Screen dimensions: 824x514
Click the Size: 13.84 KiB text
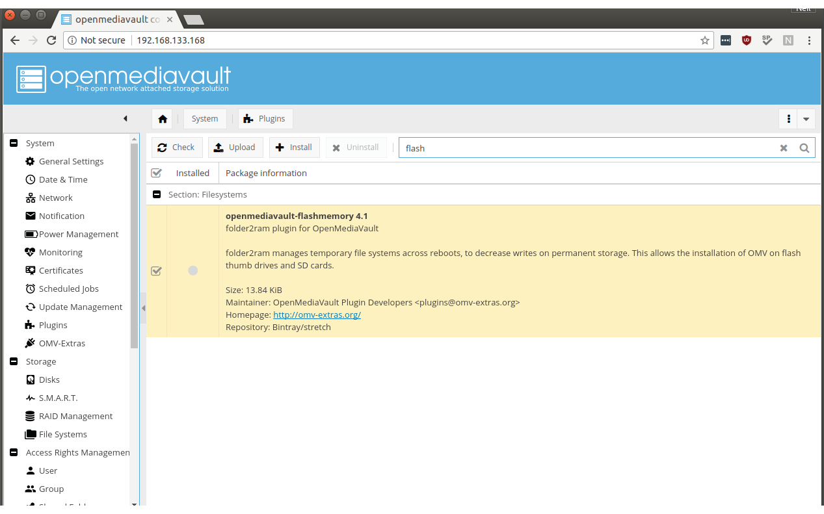tap(254, 290)
